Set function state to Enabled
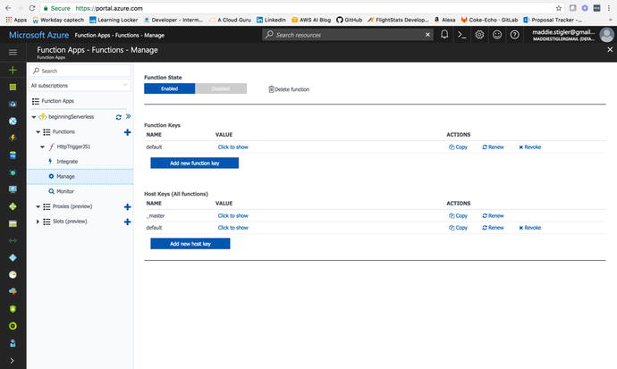Image resolution: width=617 pixels, height=369 pixels. [x=169, y=89]
